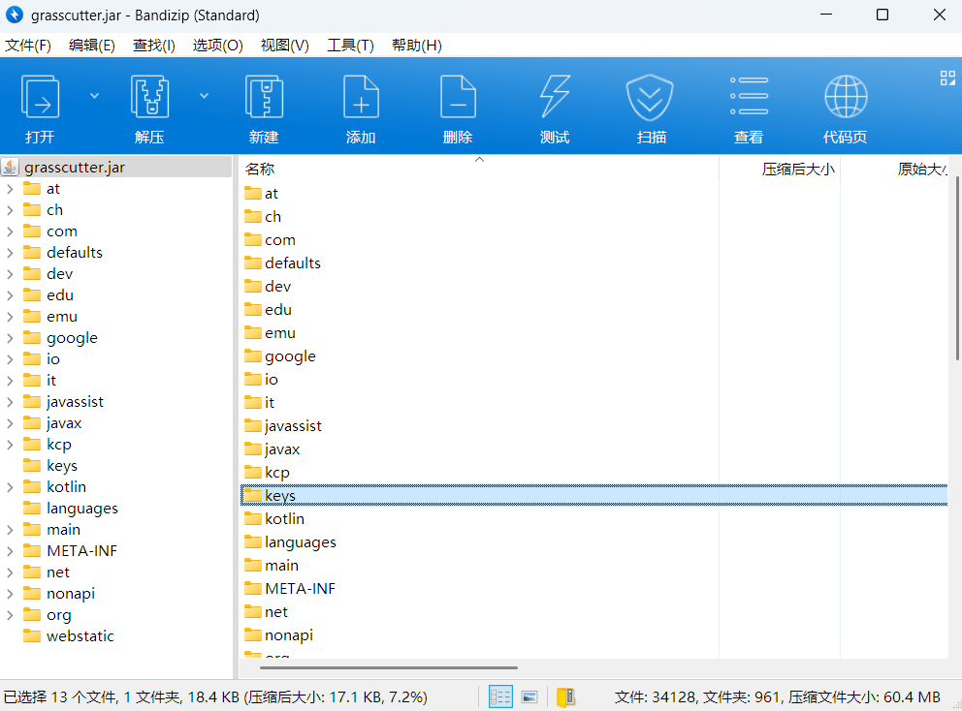Sort by 名称 column header
Screen dimensions: 962x711
(479, 170)
